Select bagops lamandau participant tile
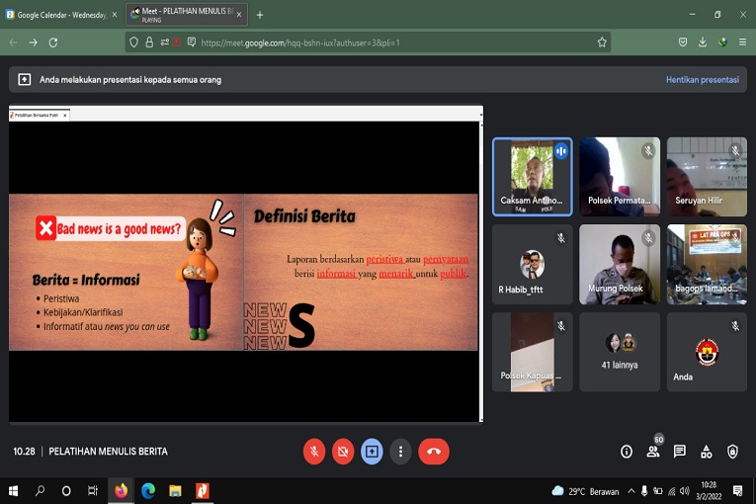The width and height of the screenshot is (756, 504). 707,264
